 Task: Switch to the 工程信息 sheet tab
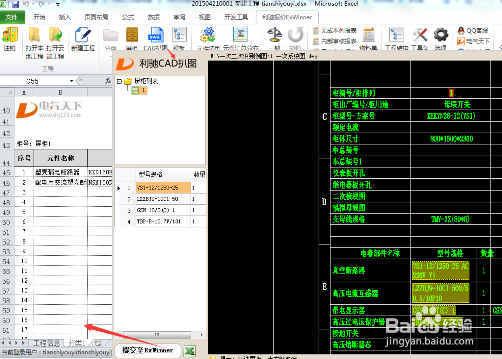pyautogui.click(x=46, y=343)
